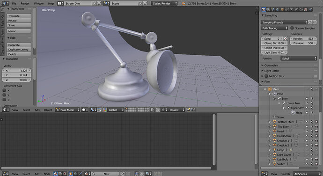Open Cycles Render engine dropdown
Viewport: 323px width, 176px height.
(x=164, y=3)
